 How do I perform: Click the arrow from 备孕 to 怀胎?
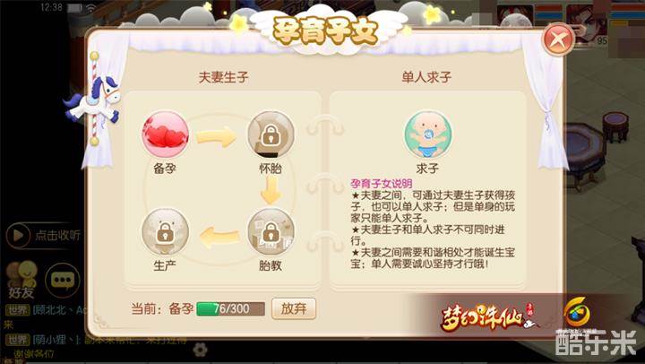tap(217, 136)
